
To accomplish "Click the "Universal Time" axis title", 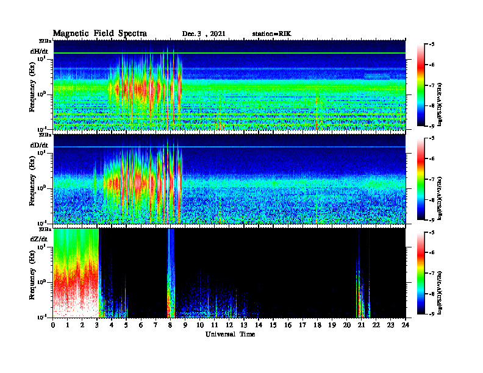I will [x=230, y=334].
